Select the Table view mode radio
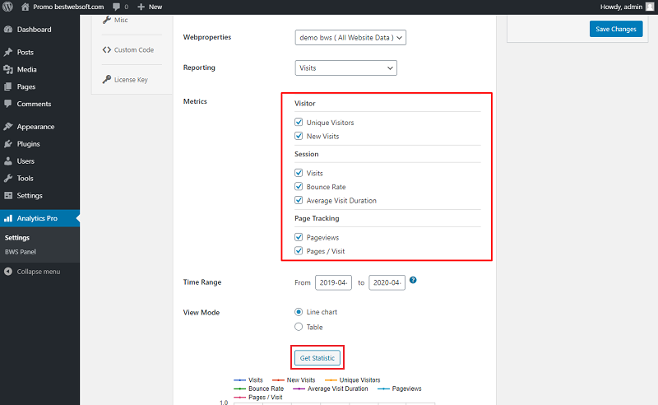Image resolution: width=658 pixels, height=405 pixels. coord(299,327)
